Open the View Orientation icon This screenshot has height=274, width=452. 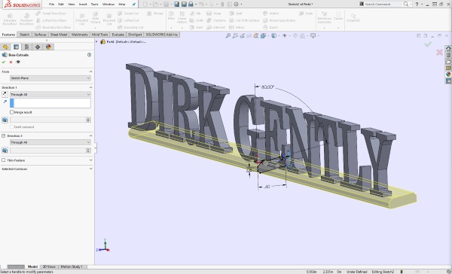(x=263, y=35)
